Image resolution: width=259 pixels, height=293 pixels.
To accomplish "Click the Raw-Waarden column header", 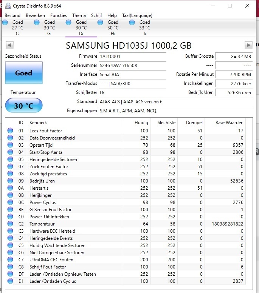I will pos(225,123).
